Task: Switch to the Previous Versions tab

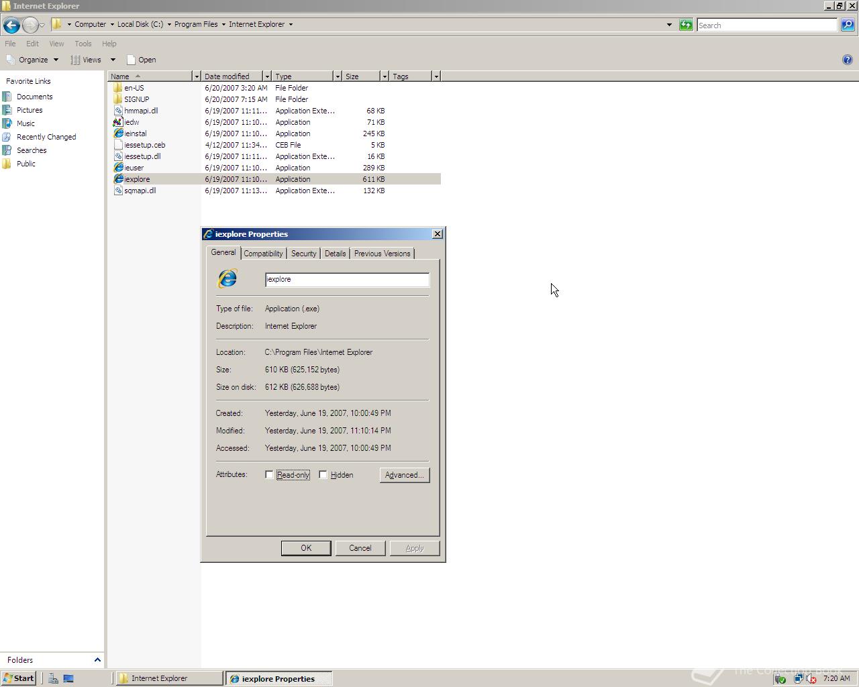Action: (382, 254)
